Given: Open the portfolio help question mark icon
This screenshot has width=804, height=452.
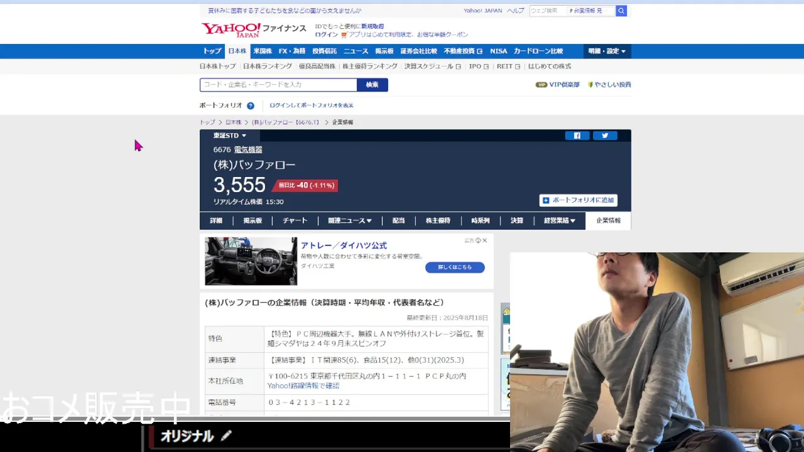Looking at the screenshot, I should [251, 105].
